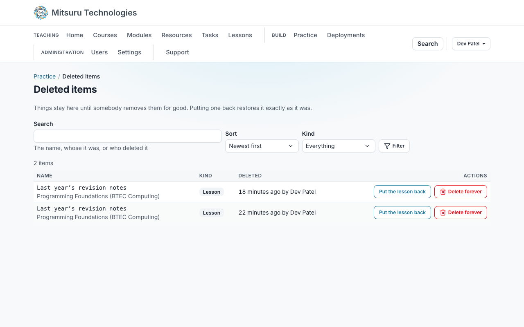Click the Deleted items page heading

coord(65,90)
